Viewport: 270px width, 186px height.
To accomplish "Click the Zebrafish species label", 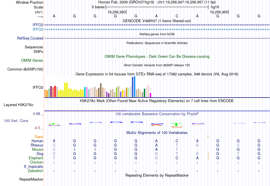I will point(36,171).
